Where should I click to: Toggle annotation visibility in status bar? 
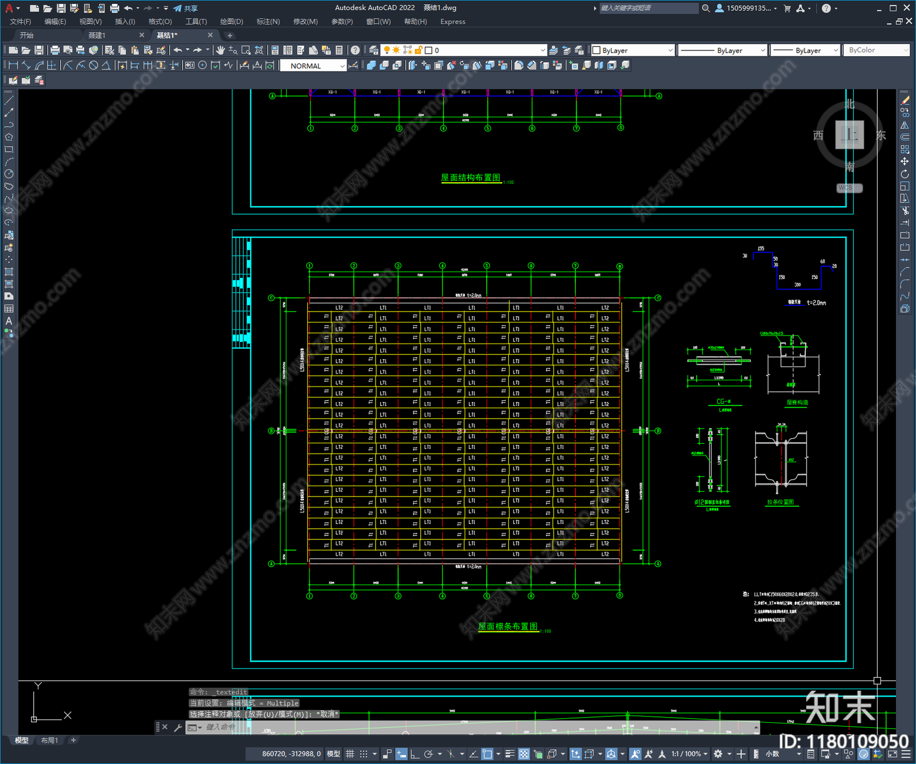tap(635, 754)
